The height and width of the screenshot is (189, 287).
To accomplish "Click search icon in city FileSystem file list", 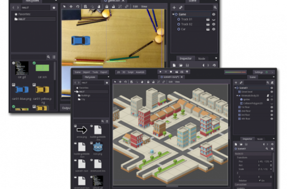I will tap(102, 121).
